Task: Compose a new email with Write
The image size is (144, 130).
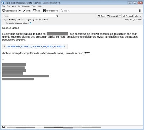Action: (27, 11)
